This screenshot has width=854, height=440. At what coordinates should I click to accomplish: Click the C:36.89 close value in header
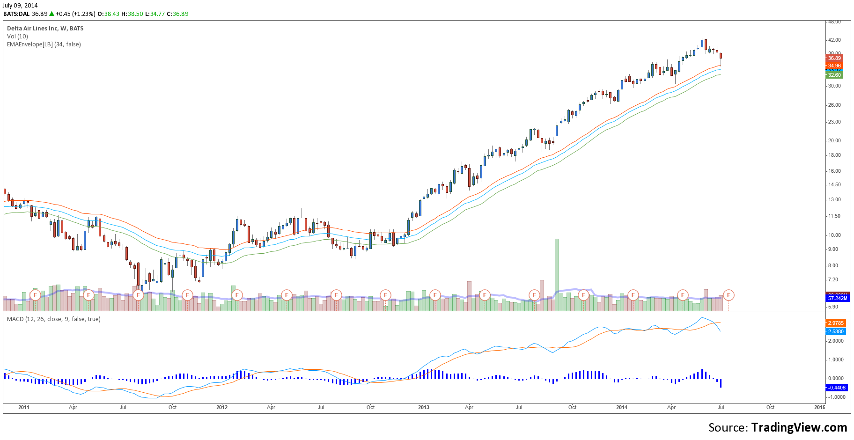(x=178, y=14)
